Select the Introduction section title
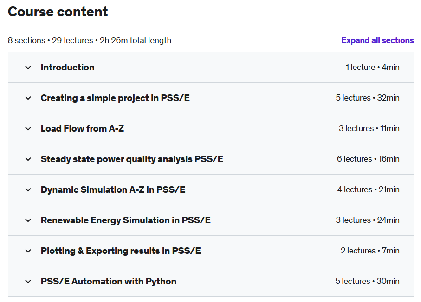This screenshot has height=302, width=421. click(68, 67)
